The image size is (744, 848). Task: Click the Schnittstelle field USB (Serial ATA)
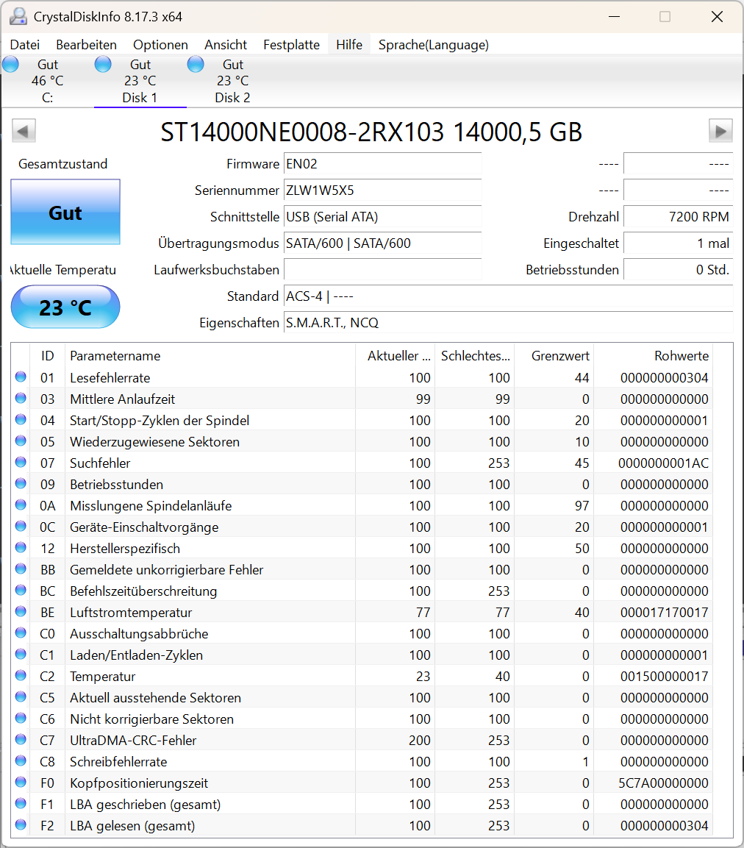tap(382, 217)
